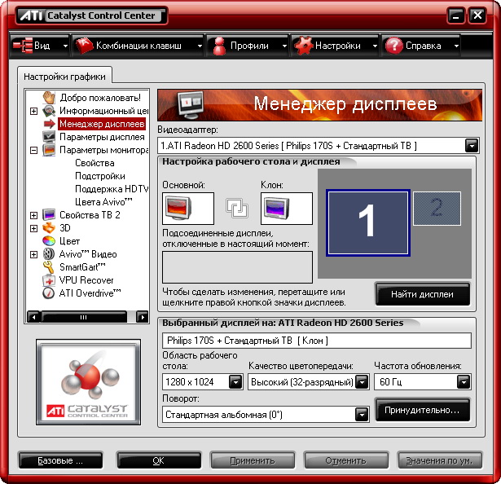Open the Справка help menu
This screenshot has width=501, height=484.
tap(422, 46)
